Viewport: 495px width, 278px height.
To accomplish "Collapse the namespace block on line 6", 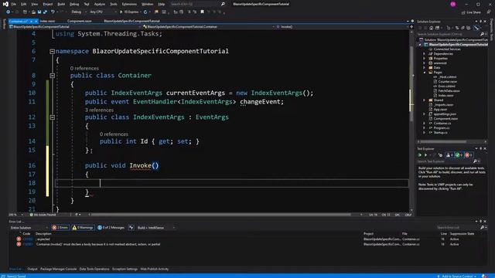I will point(52,51).
